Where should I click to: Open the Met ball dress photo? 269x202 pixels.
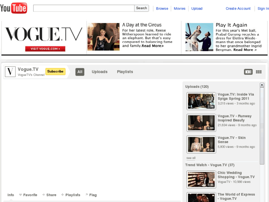pos(199,37)
